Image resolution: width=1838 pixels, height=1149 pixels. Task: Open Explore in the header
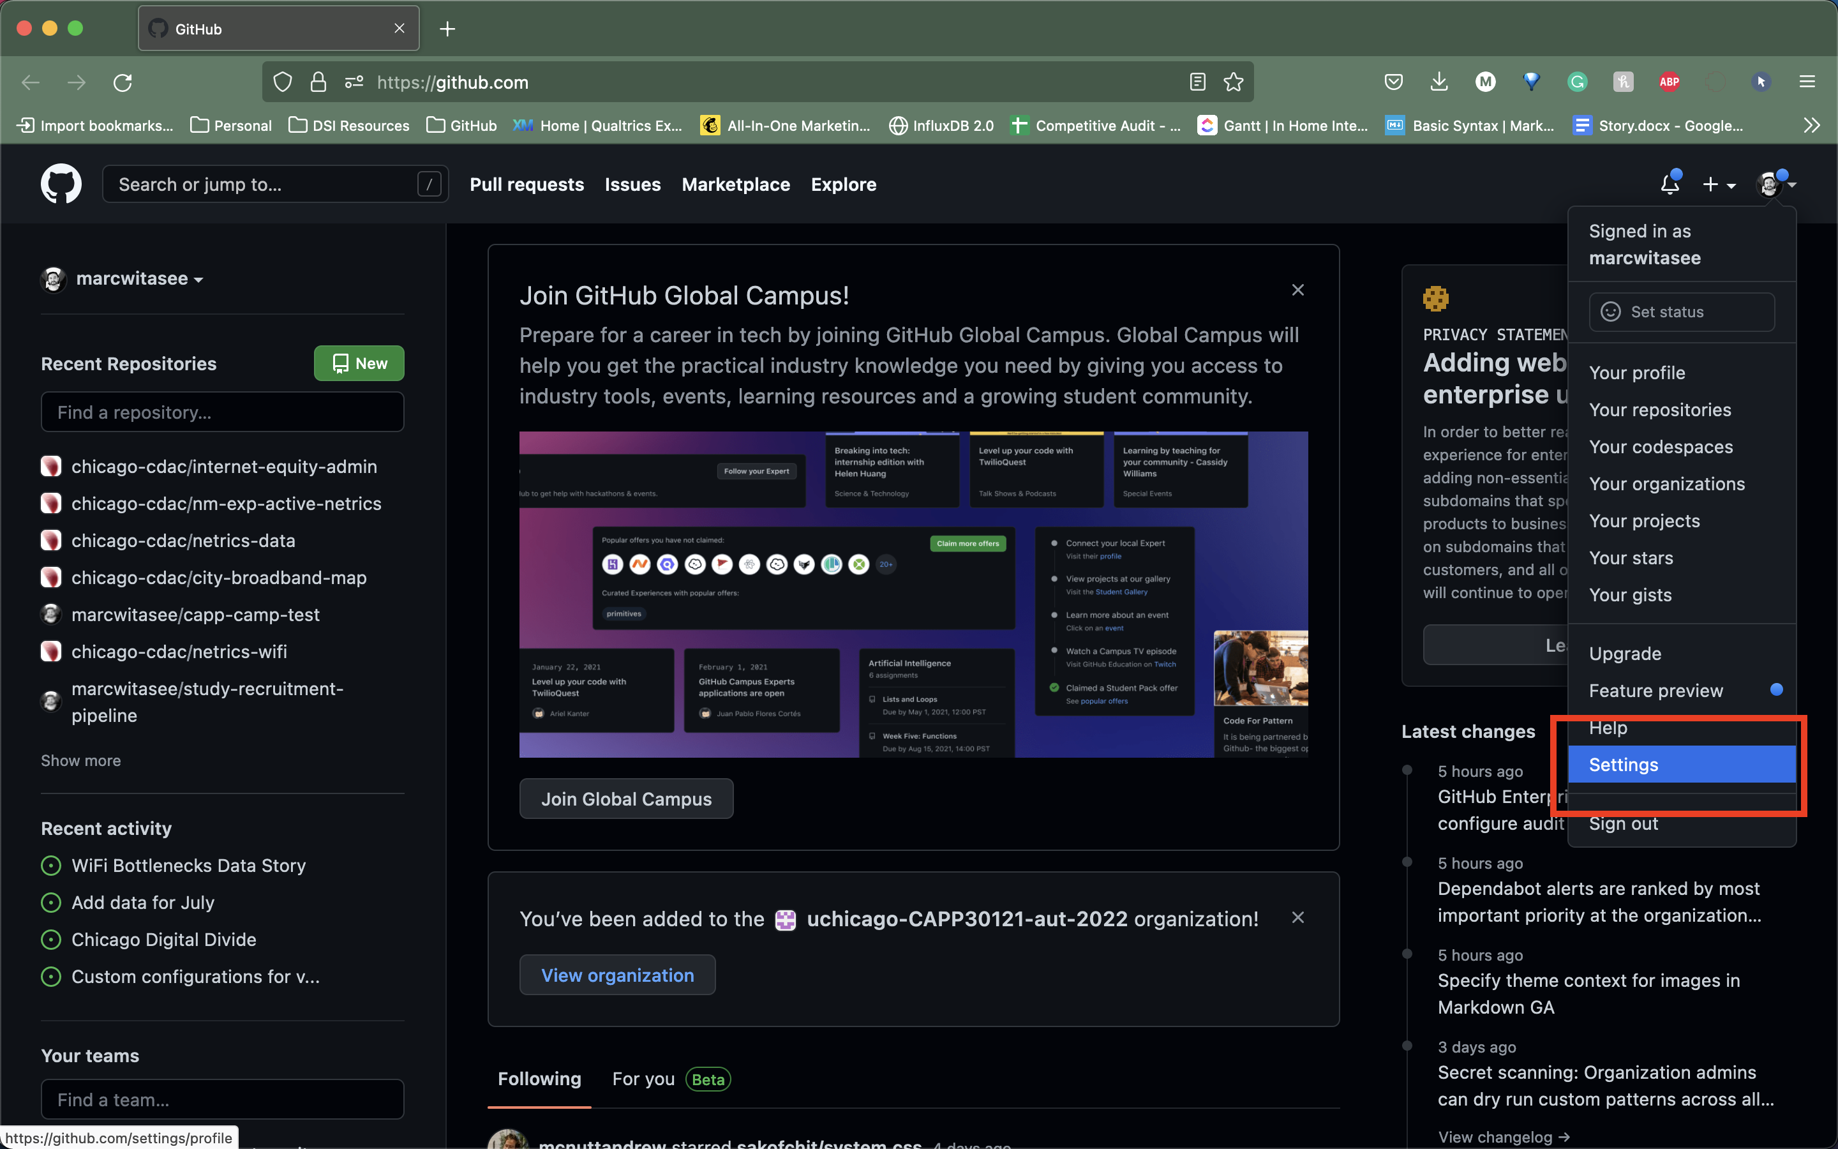click(843, 184)
